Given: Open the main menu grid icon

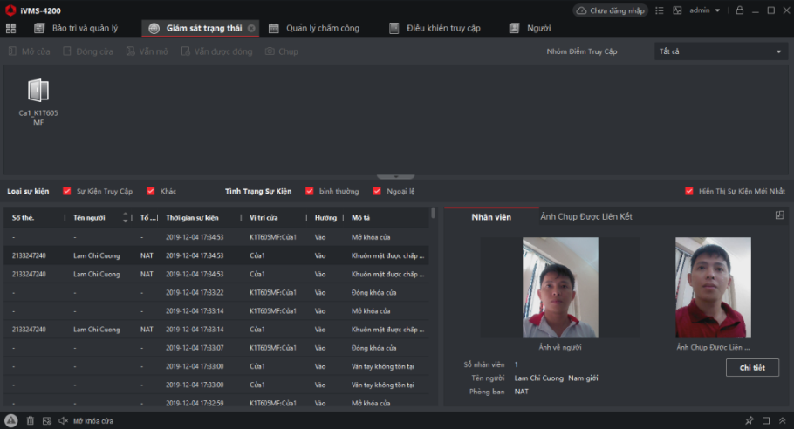Looking at the screenshot, I should point(11,28).
